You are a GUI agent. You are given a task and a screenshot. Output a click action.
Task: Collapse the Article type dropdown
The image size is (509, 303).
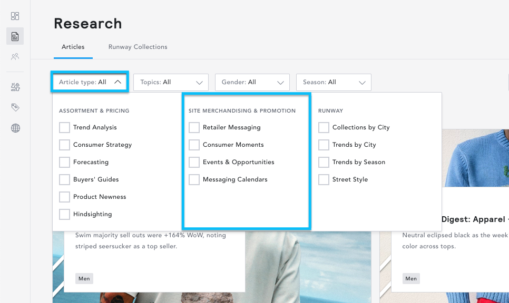coord(90,82)
